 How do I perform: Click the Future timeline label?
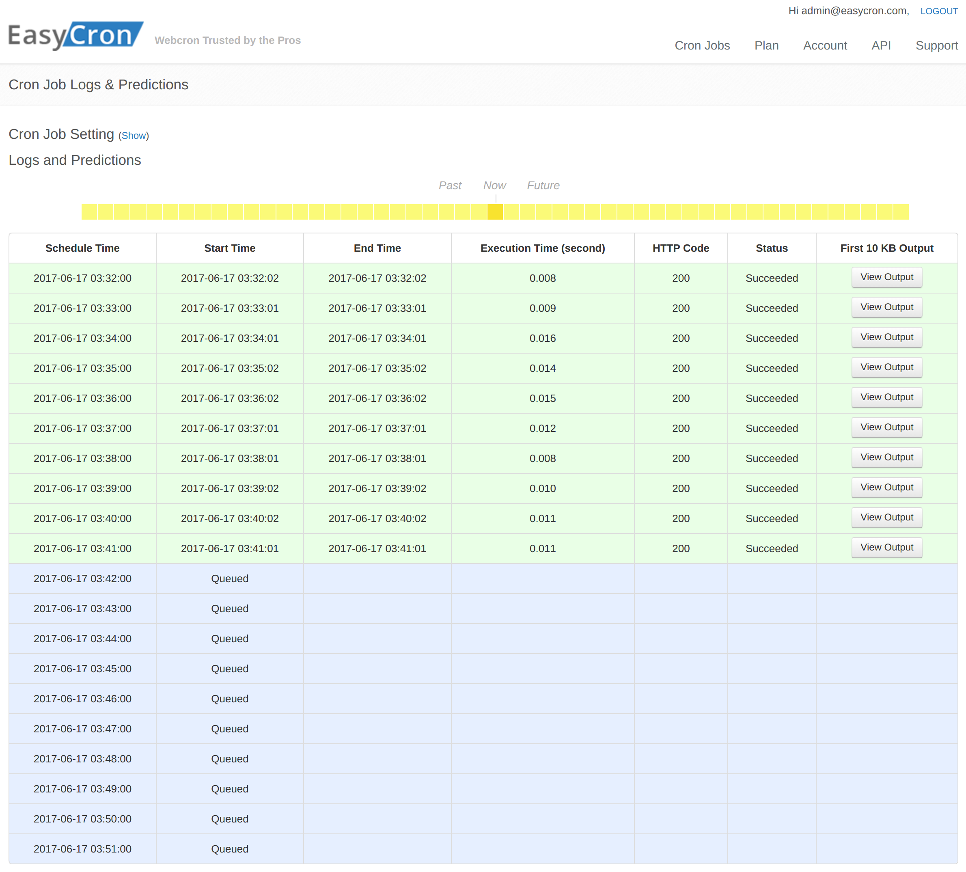(x=543, y=186)
